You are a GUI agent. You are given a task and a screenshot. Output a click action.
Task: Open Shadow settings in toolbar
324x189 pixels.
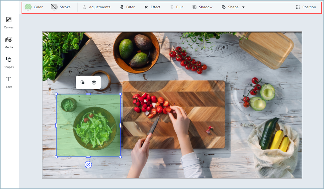click(x=202, y=7)
